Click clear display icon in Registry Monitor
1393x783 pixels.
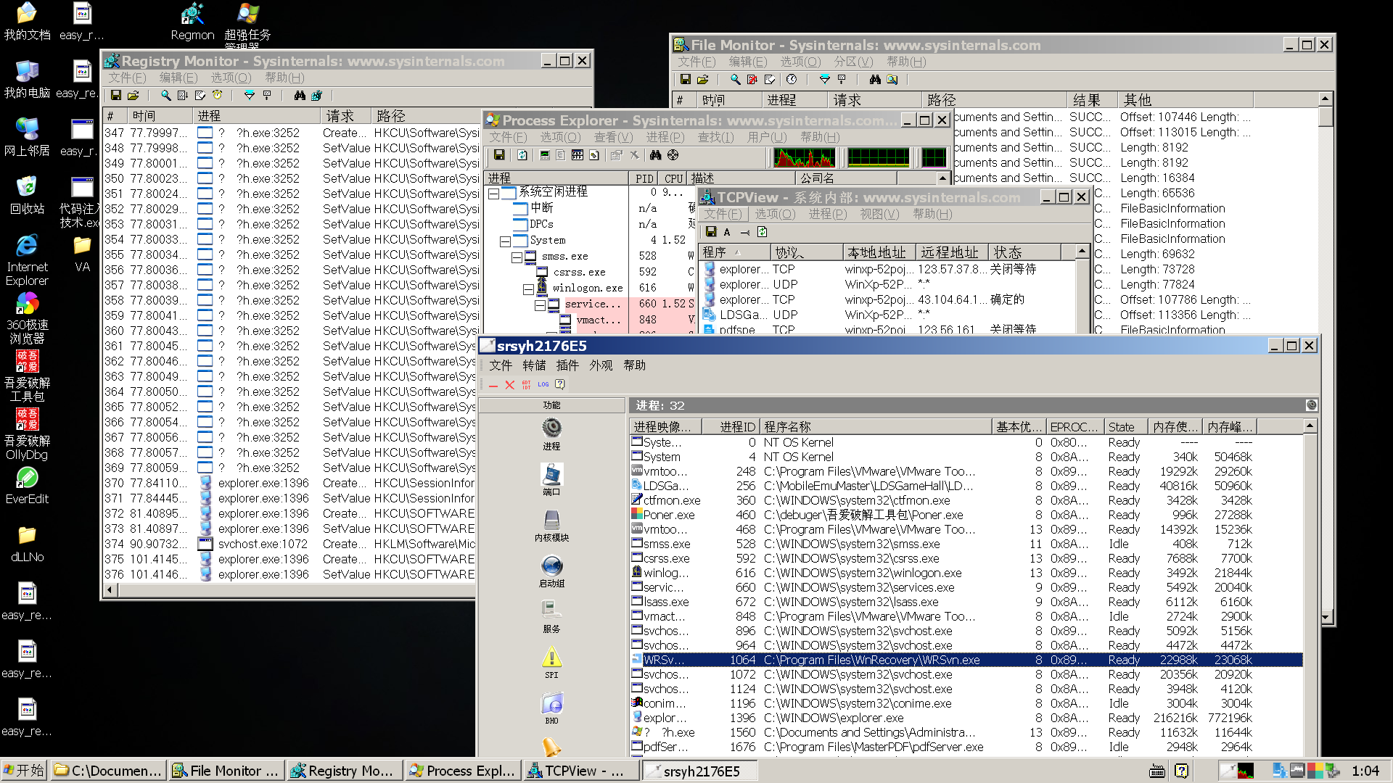[x=200, y=96]
